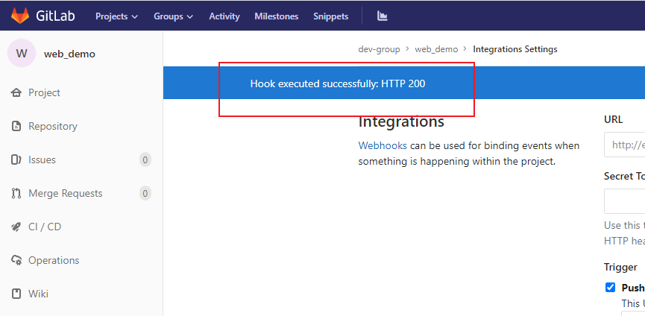Click the Project home icon in sidebar

16,93
